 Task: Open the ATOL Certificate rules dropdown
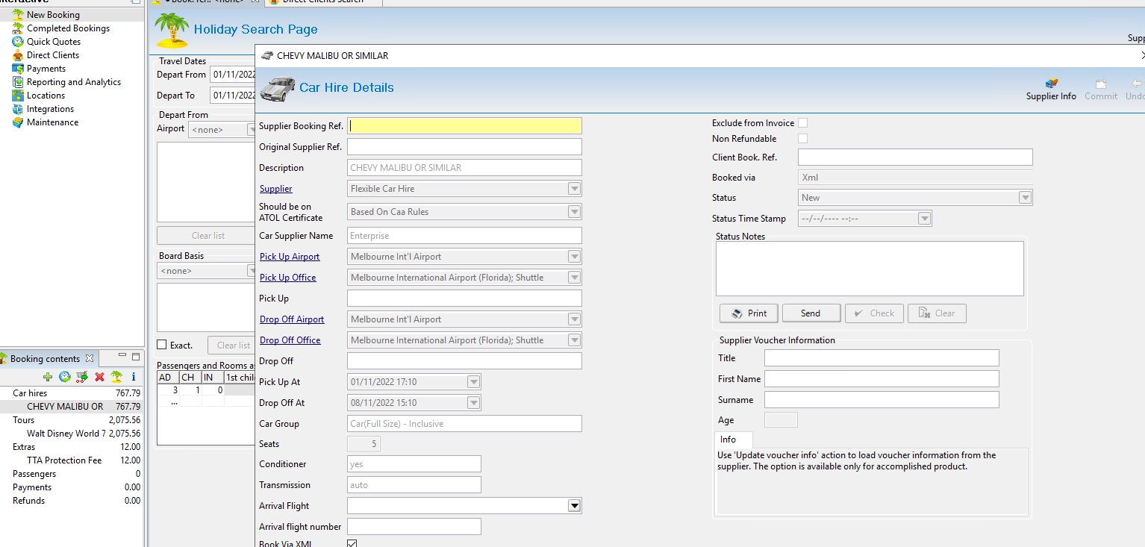tap(574, 212)
